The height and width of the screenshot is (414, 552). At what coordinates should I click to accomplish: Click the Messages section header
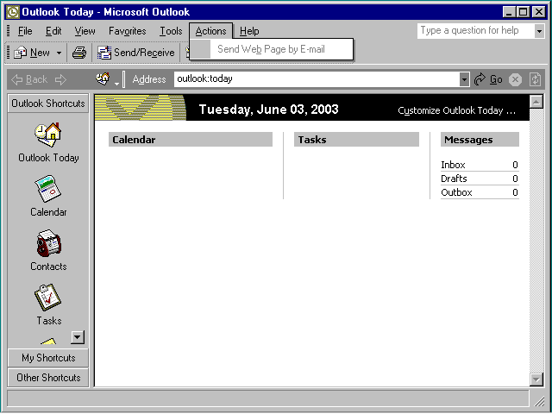pyautogui.click(x=480, y=140)
